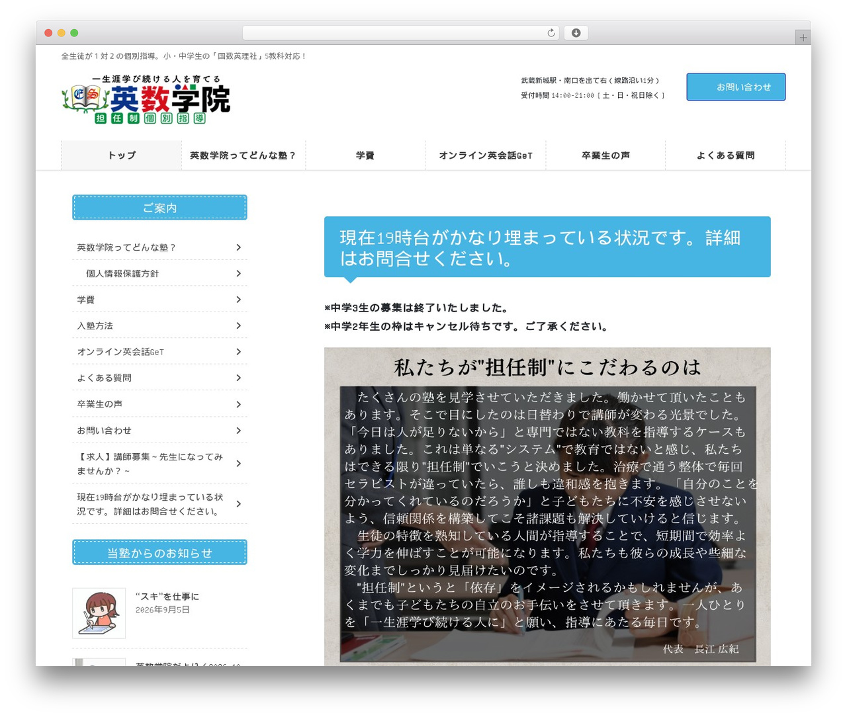Click the ※中学3生の募集は終了 notice text
Image resolution: width=847 pixels, height=717 pixels.
pyautogui.click(x=416, y=308)
